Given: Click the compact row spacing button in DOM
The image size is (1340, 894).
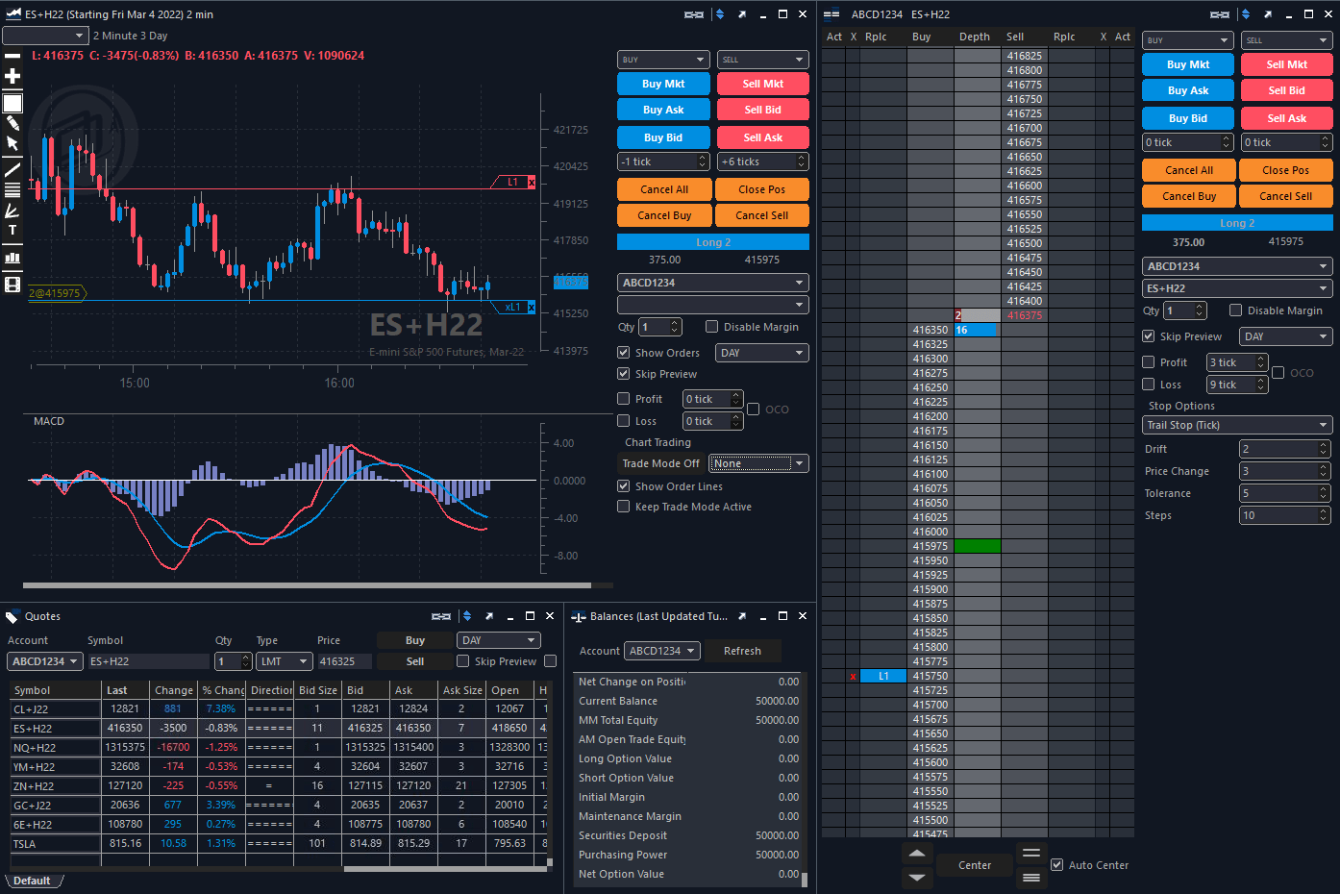Looking at the screenshot, I should pos(1031,877).
